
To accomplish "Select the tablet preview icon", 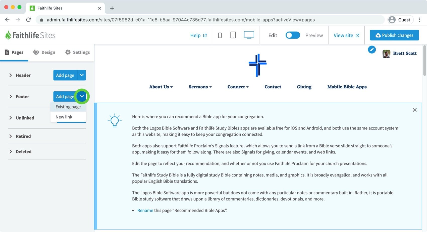I will (x=233, y=35).
